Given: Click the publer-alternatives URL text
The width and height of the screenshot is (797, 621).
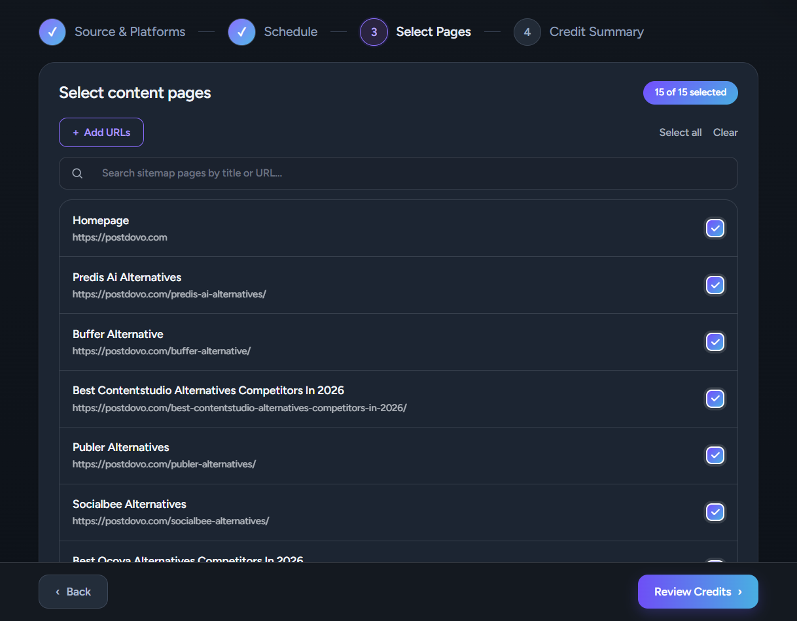Looking at the screenshot, I should [164, 464].
